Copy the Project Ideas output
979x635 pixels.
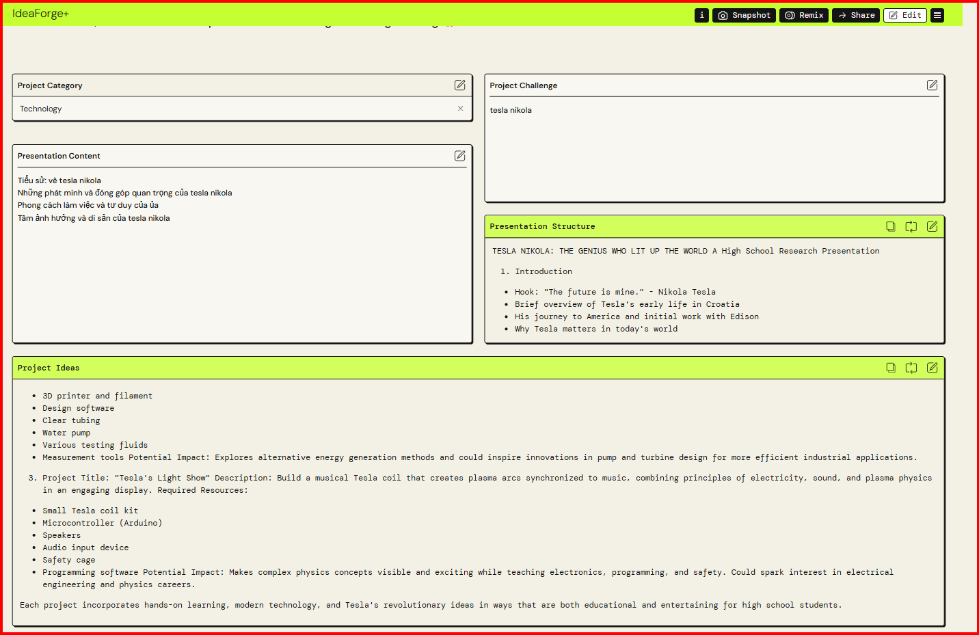pos(891,368)
